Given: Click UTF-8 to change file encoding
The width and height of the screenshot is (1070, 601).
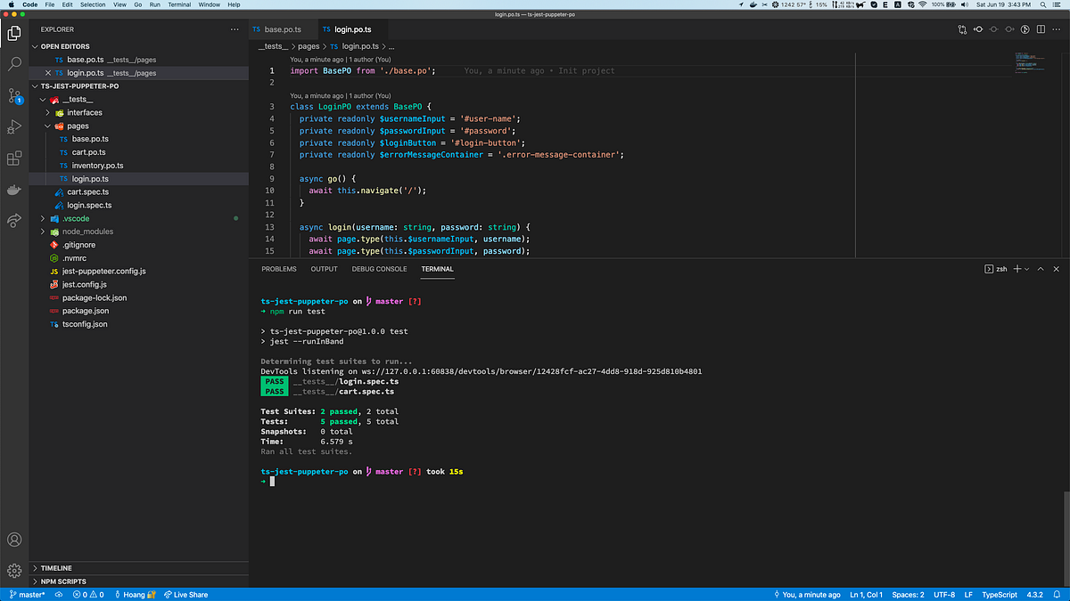Looking at the screenshot, I should point(945,594).
